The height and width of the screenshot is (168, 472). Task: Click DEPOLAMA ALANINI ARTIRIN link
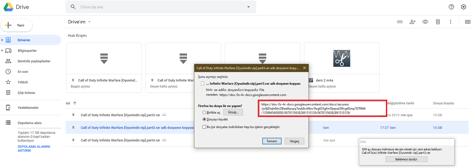point(34,149)
